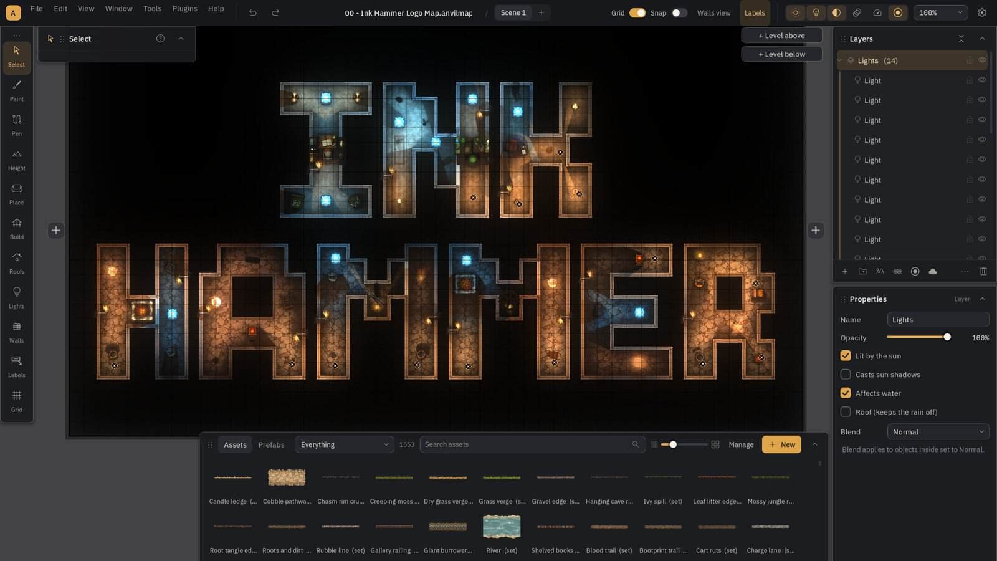Viewport: 997px width, 561px height.
Task: Adjust the asset thumbnail size slider
Action: click(673, 444)
